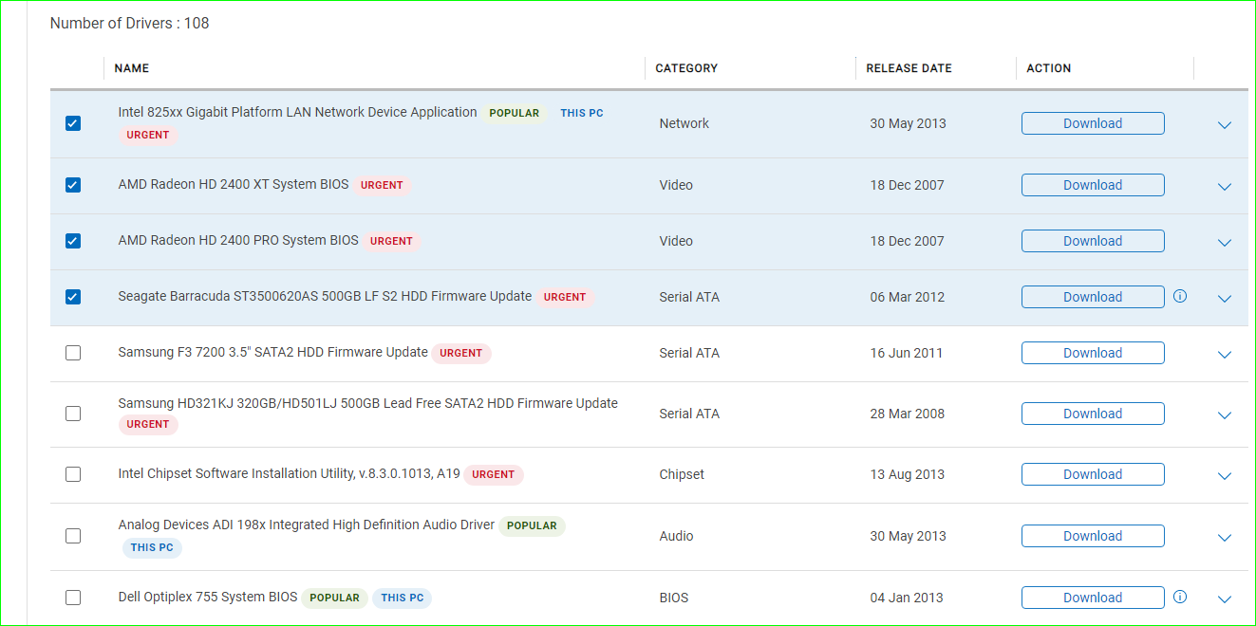Viewport: 1256px width, 626px height.
Task: Expand details for Intel 825xx Gigabit LAN row
Action: pyautogui.click(x=1225, y=125)
